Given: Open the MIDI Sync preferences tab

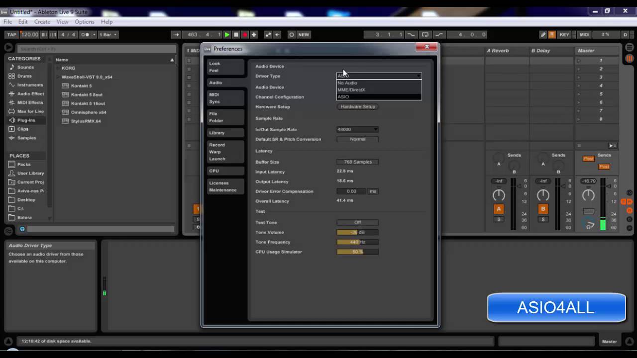Looking at the screenshot, I should [225, 98].
